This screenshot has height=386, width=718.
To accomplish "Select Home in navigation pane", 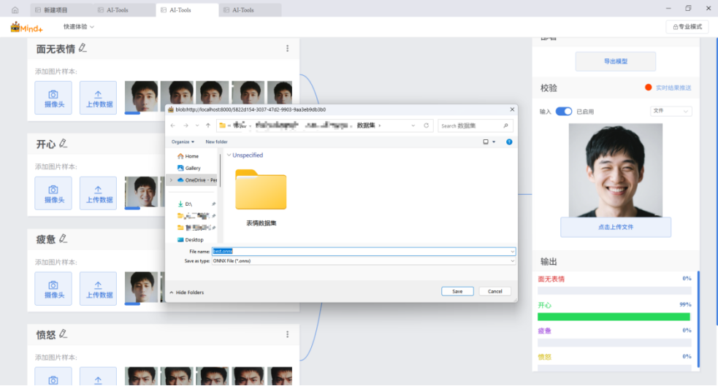I will click(188, 156).
